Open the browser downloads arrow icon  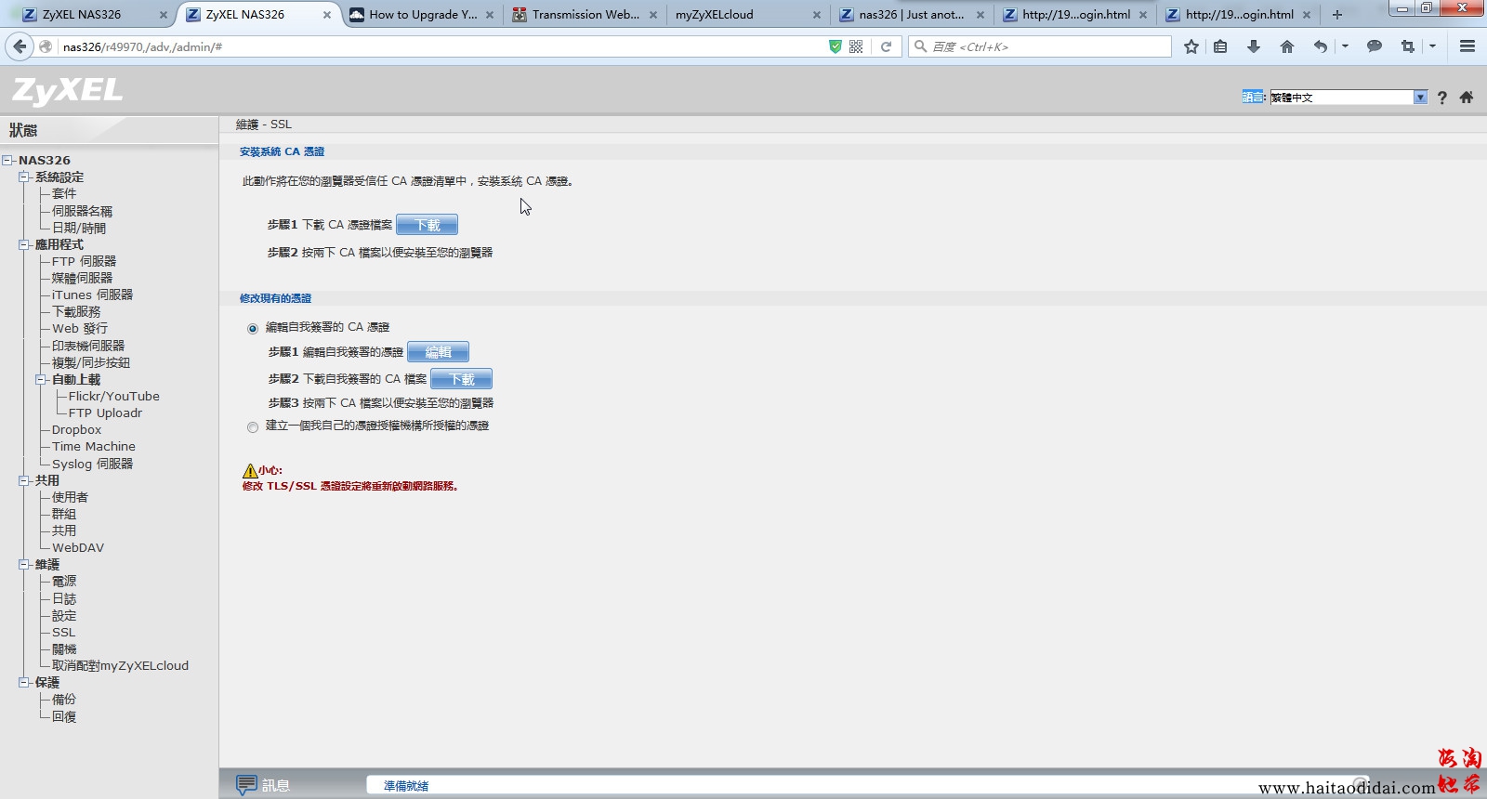[1253, 46]
